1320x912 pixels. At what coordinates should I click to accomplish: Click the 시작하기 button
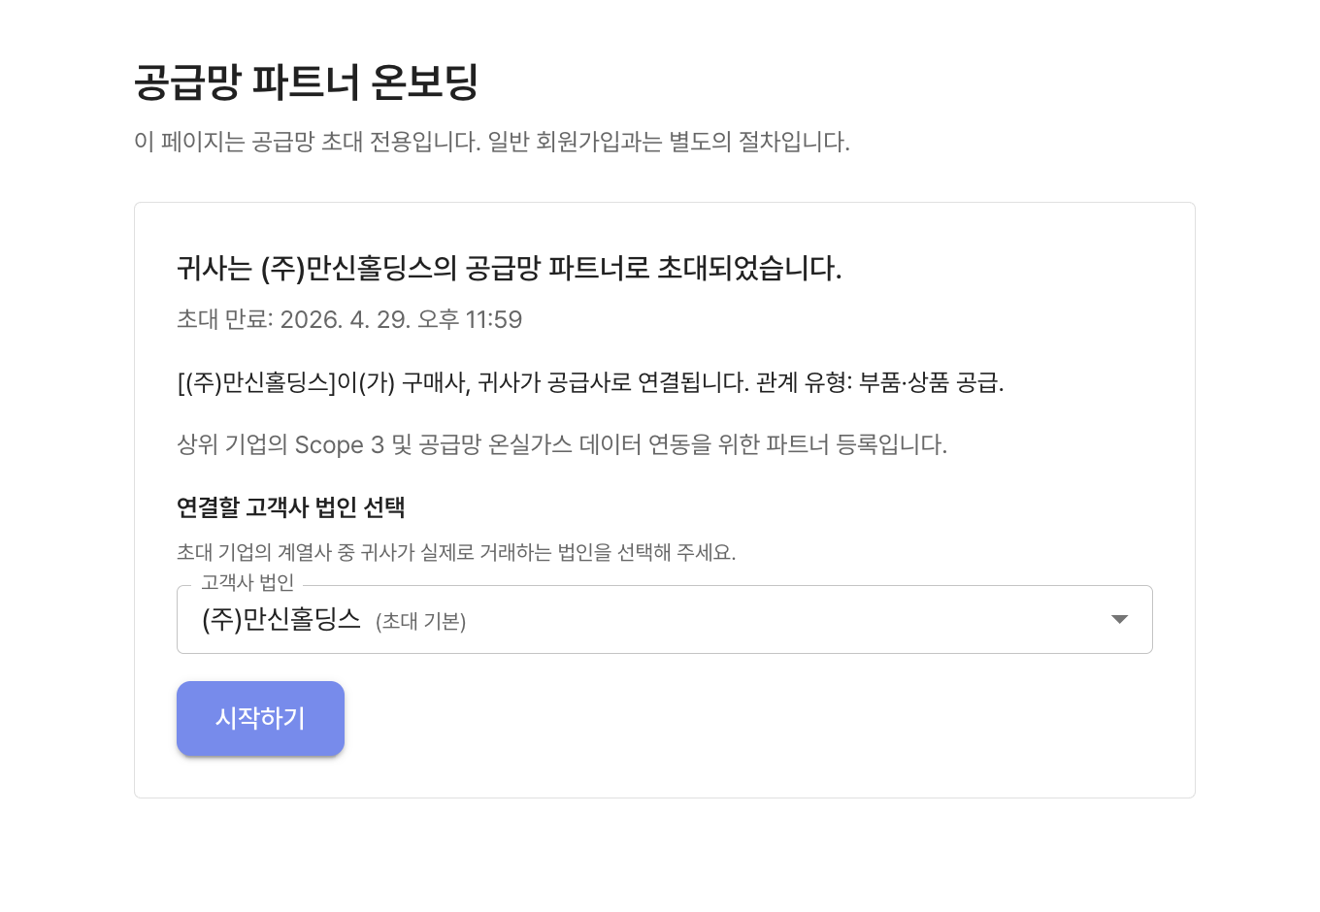[x=260, y=718]
